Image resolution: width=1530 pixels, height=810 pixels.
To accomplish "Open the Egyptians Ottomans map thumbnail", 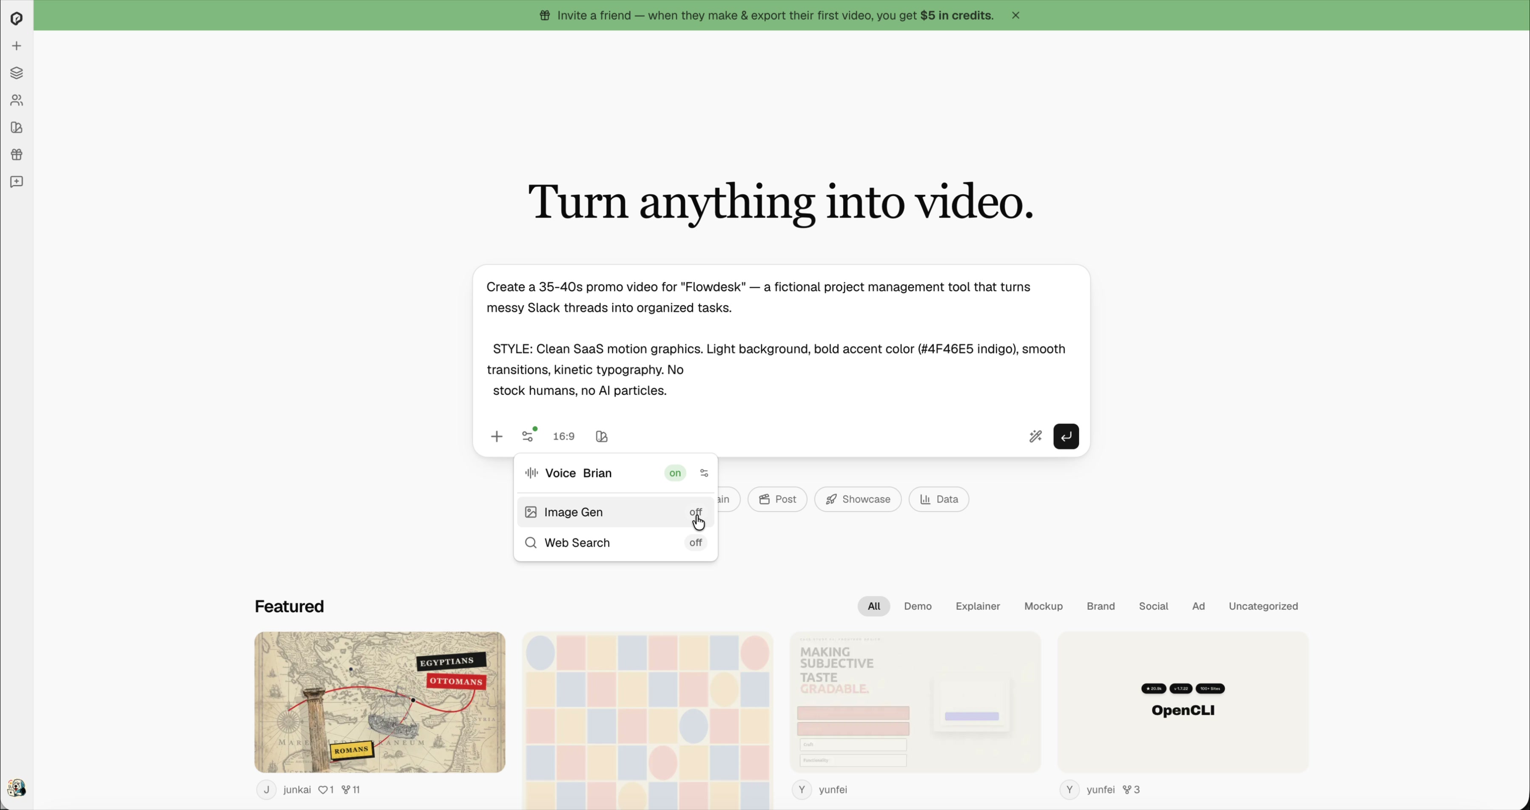I will 380,702.
